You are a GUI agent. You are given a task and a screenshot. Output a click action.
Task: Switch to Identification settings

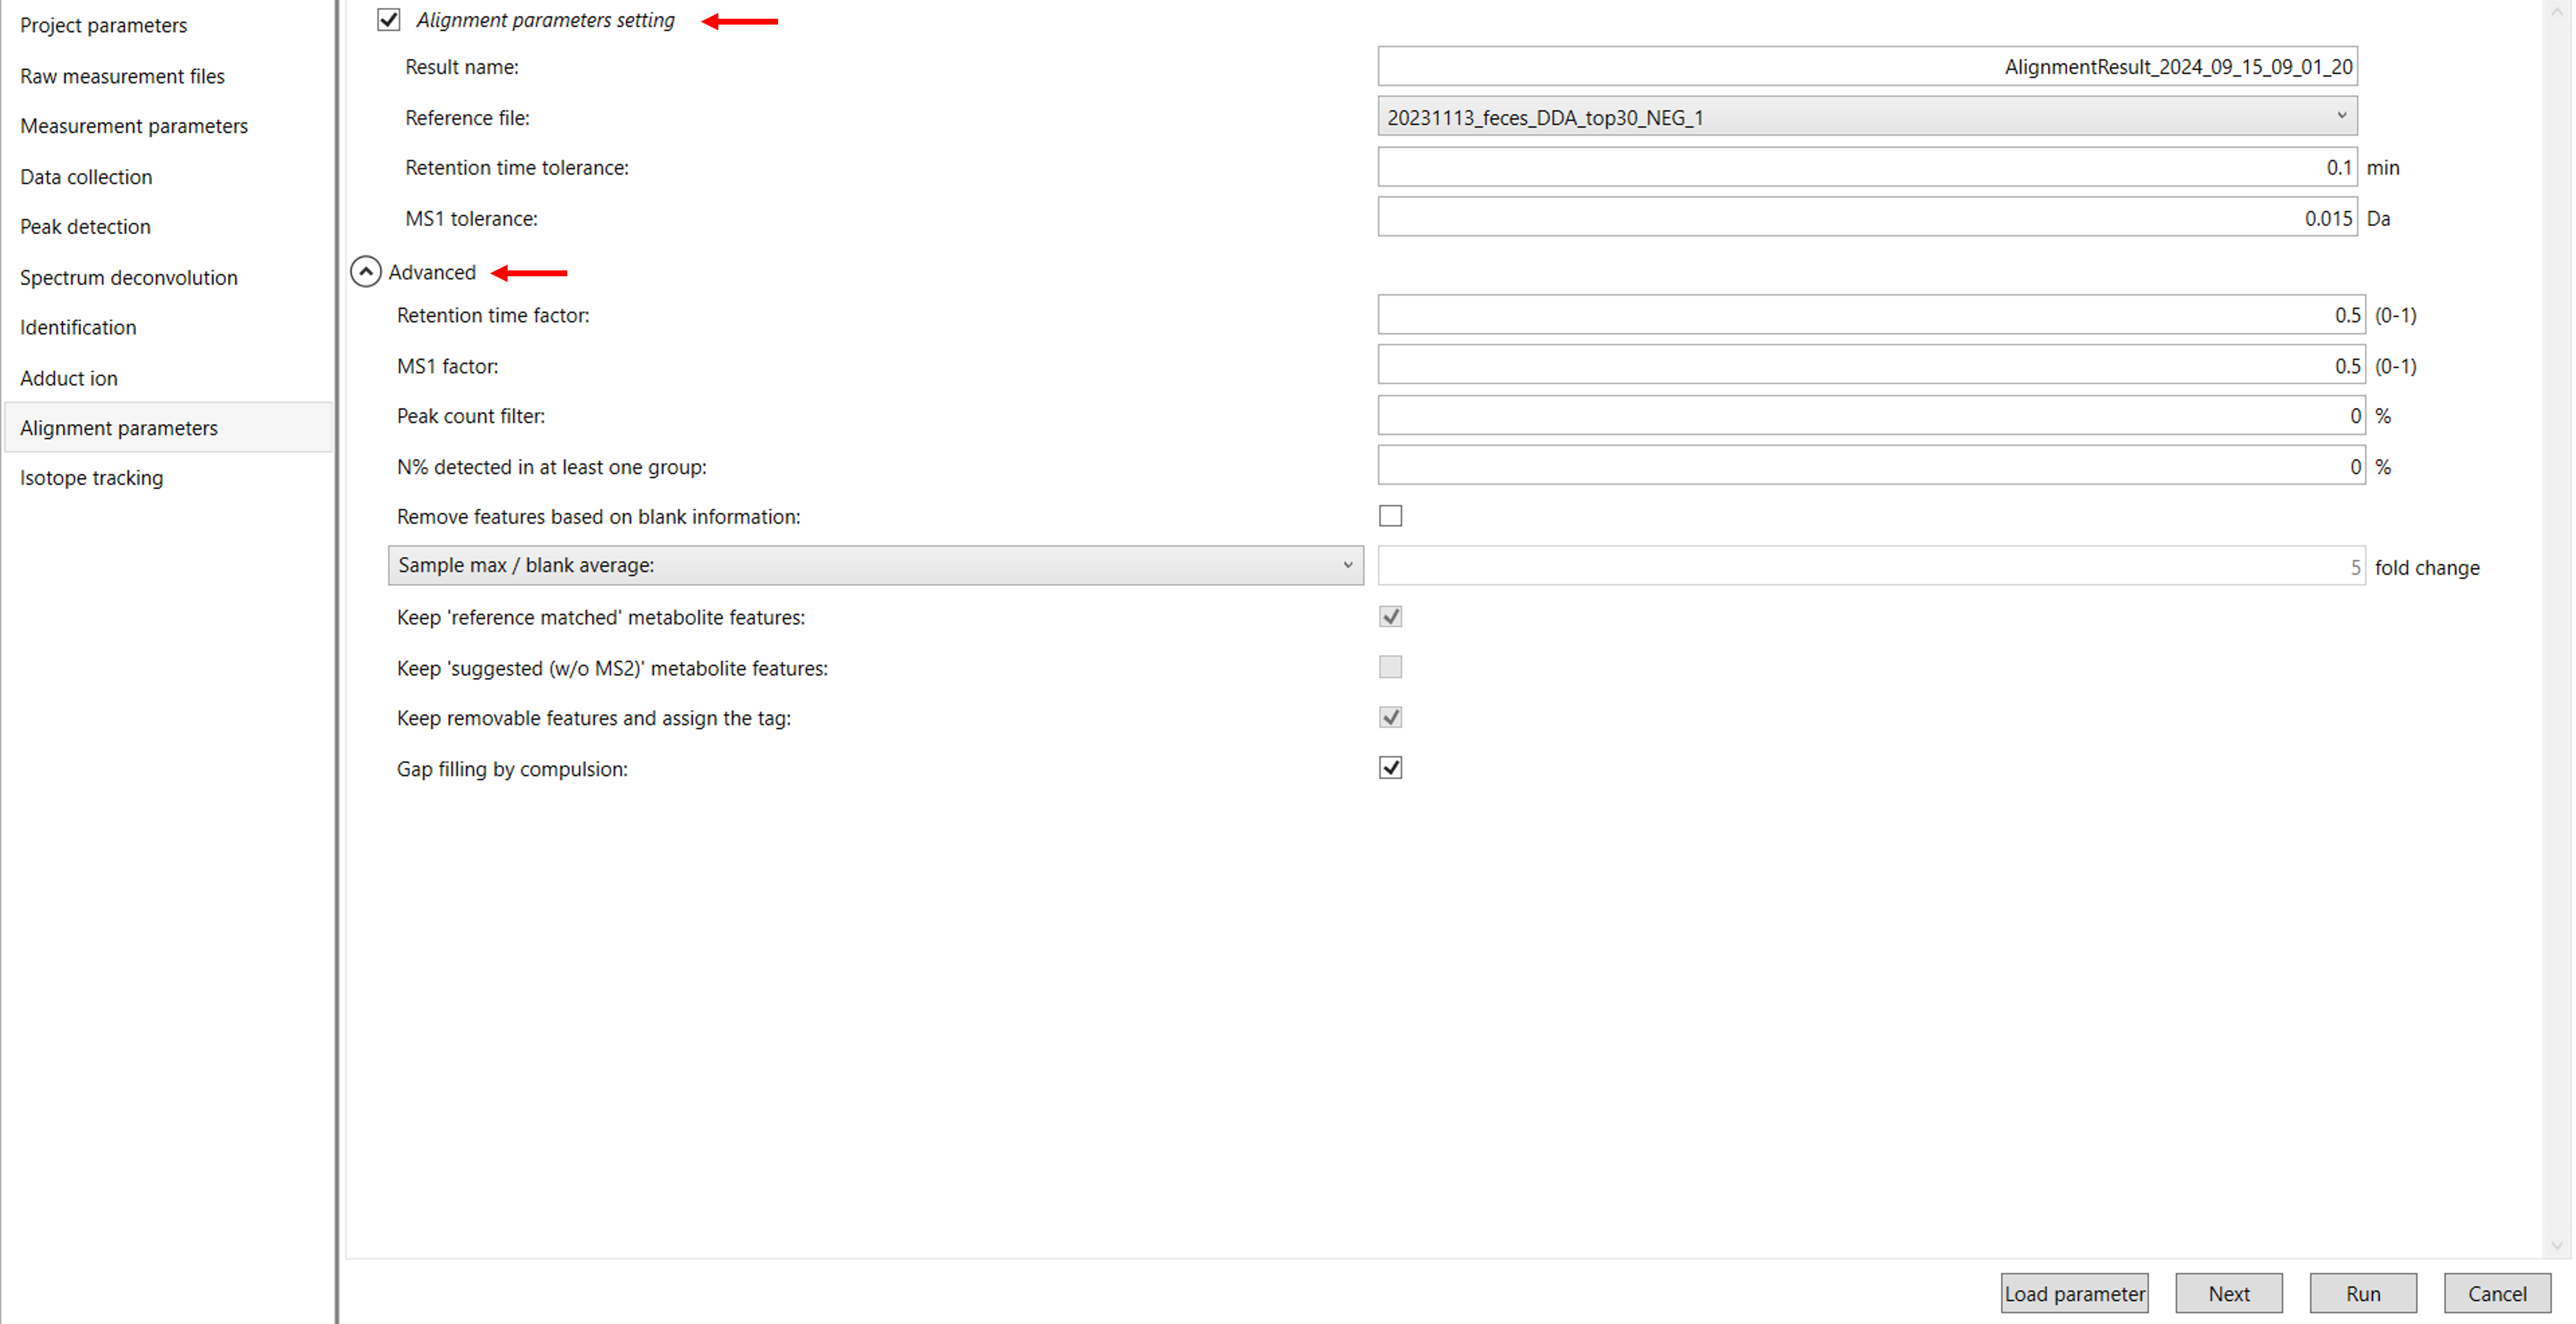[x=78, y=327]
